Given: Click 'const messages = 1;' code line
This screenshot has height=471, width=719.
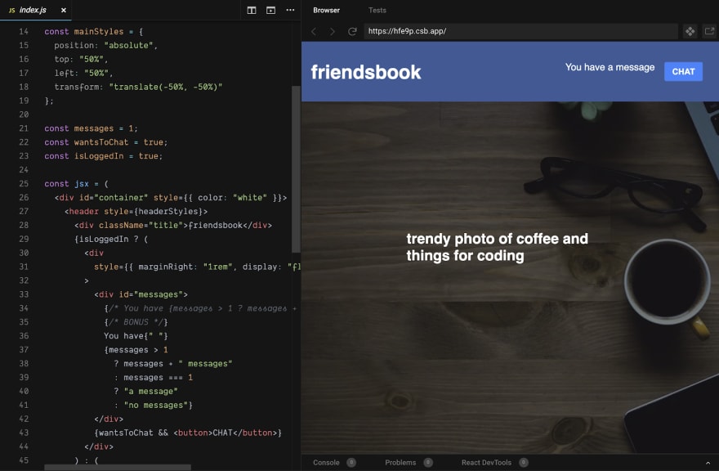Looking at the screenshot, I should click(x=91, y=128).
